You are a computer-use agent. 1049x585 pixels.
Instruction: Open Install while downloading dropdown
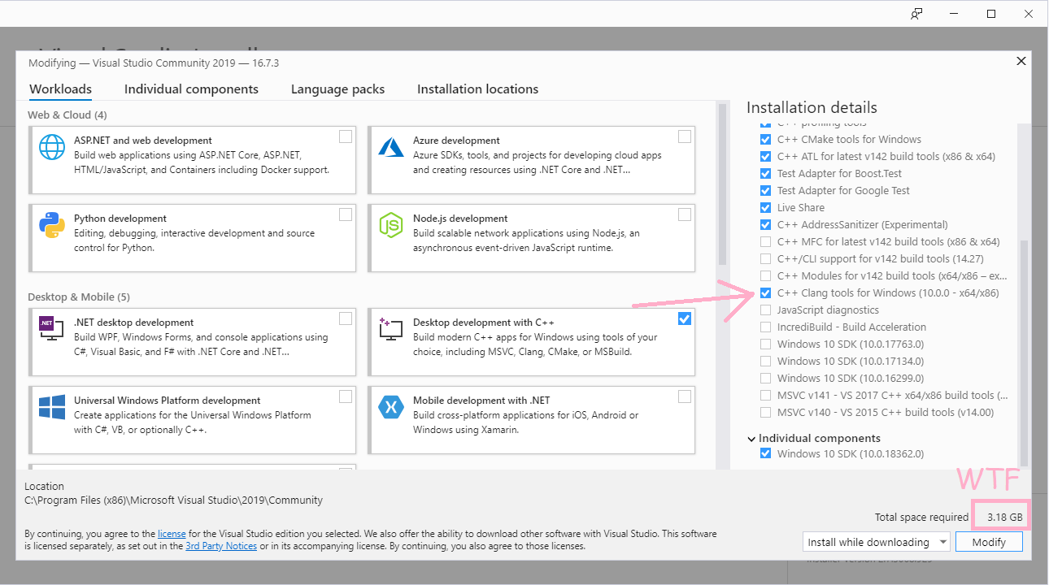[x=876, y=542]
